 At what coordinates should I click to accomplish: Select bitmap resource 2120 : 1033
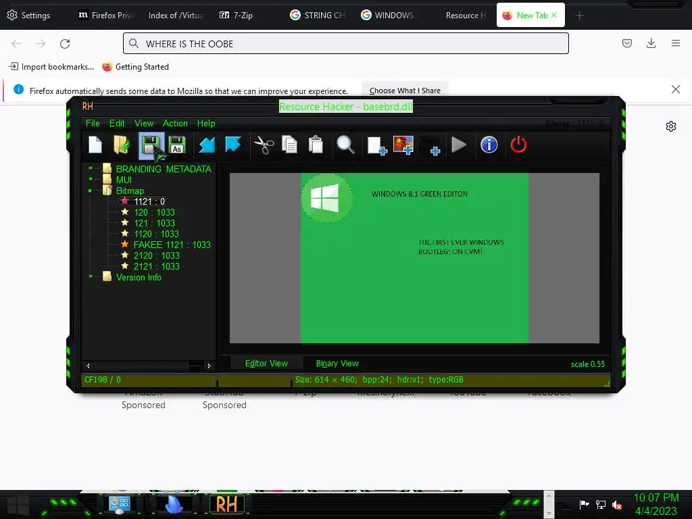[157, 255]
